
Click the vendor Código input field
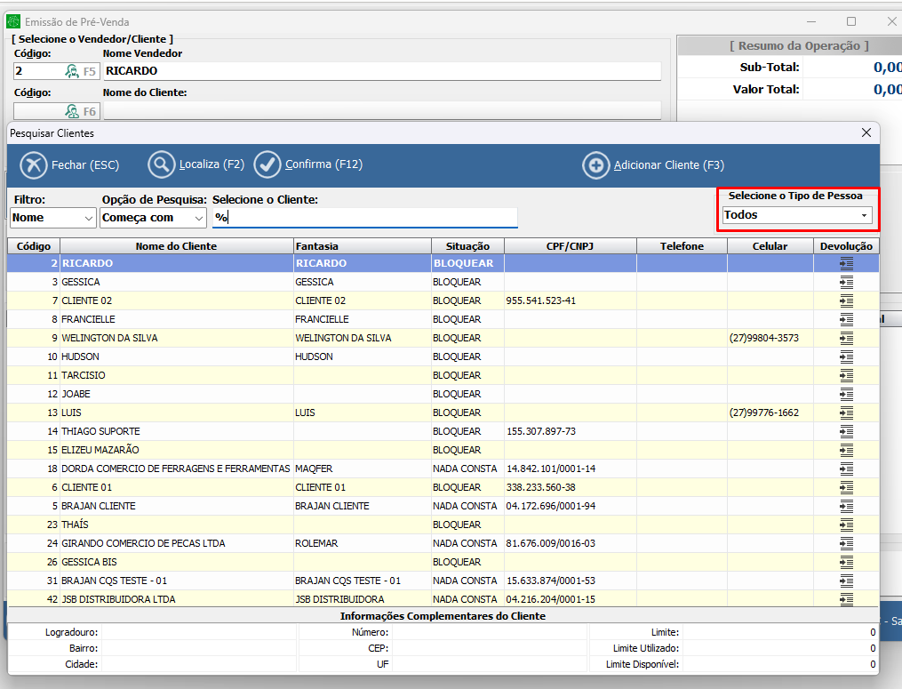click(37, 71)
